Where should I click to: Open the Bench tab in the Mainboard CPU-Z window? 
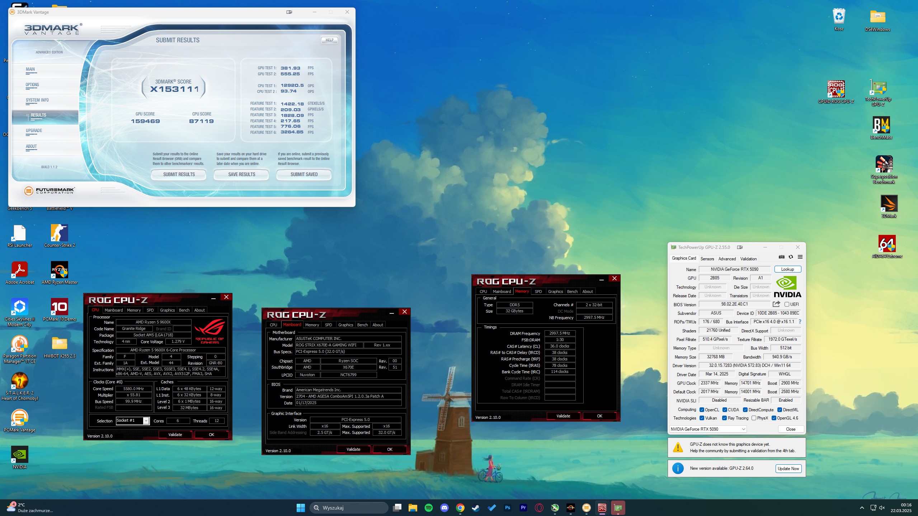tap(362, 325)
